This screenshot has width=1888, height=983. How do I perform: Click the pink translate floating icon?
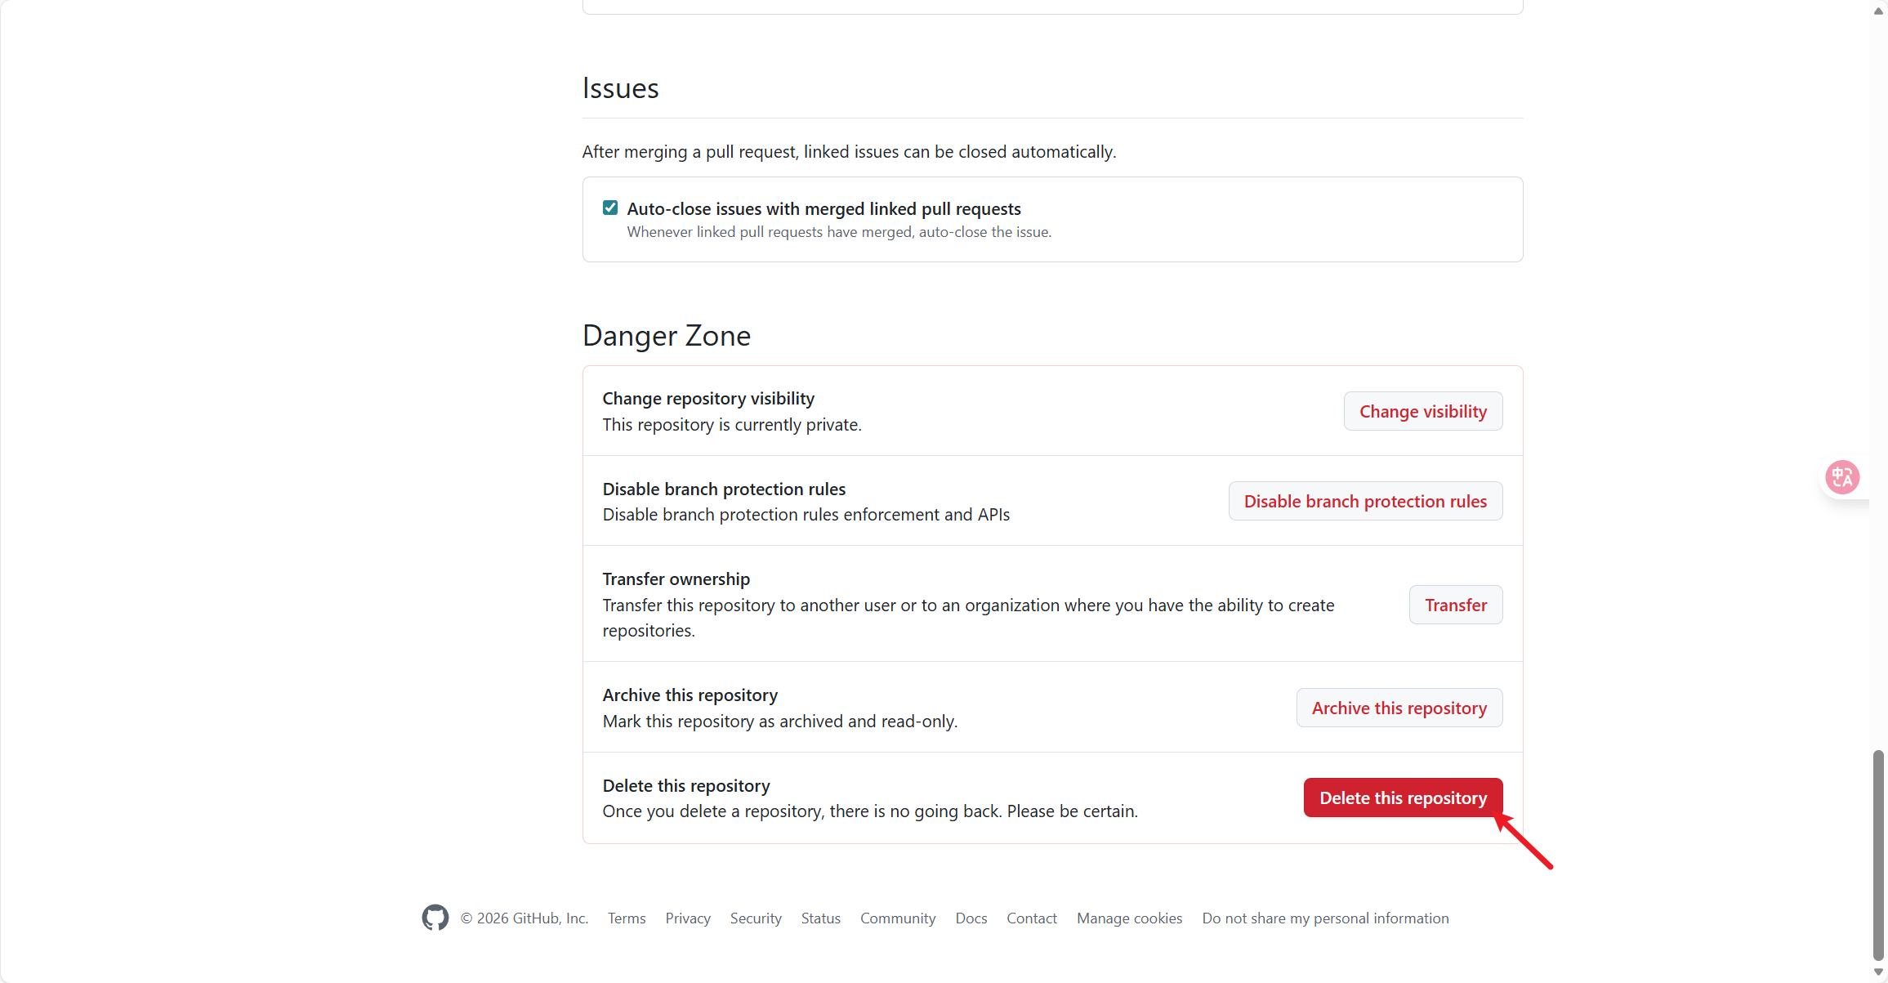click(x=1841, y=477)
